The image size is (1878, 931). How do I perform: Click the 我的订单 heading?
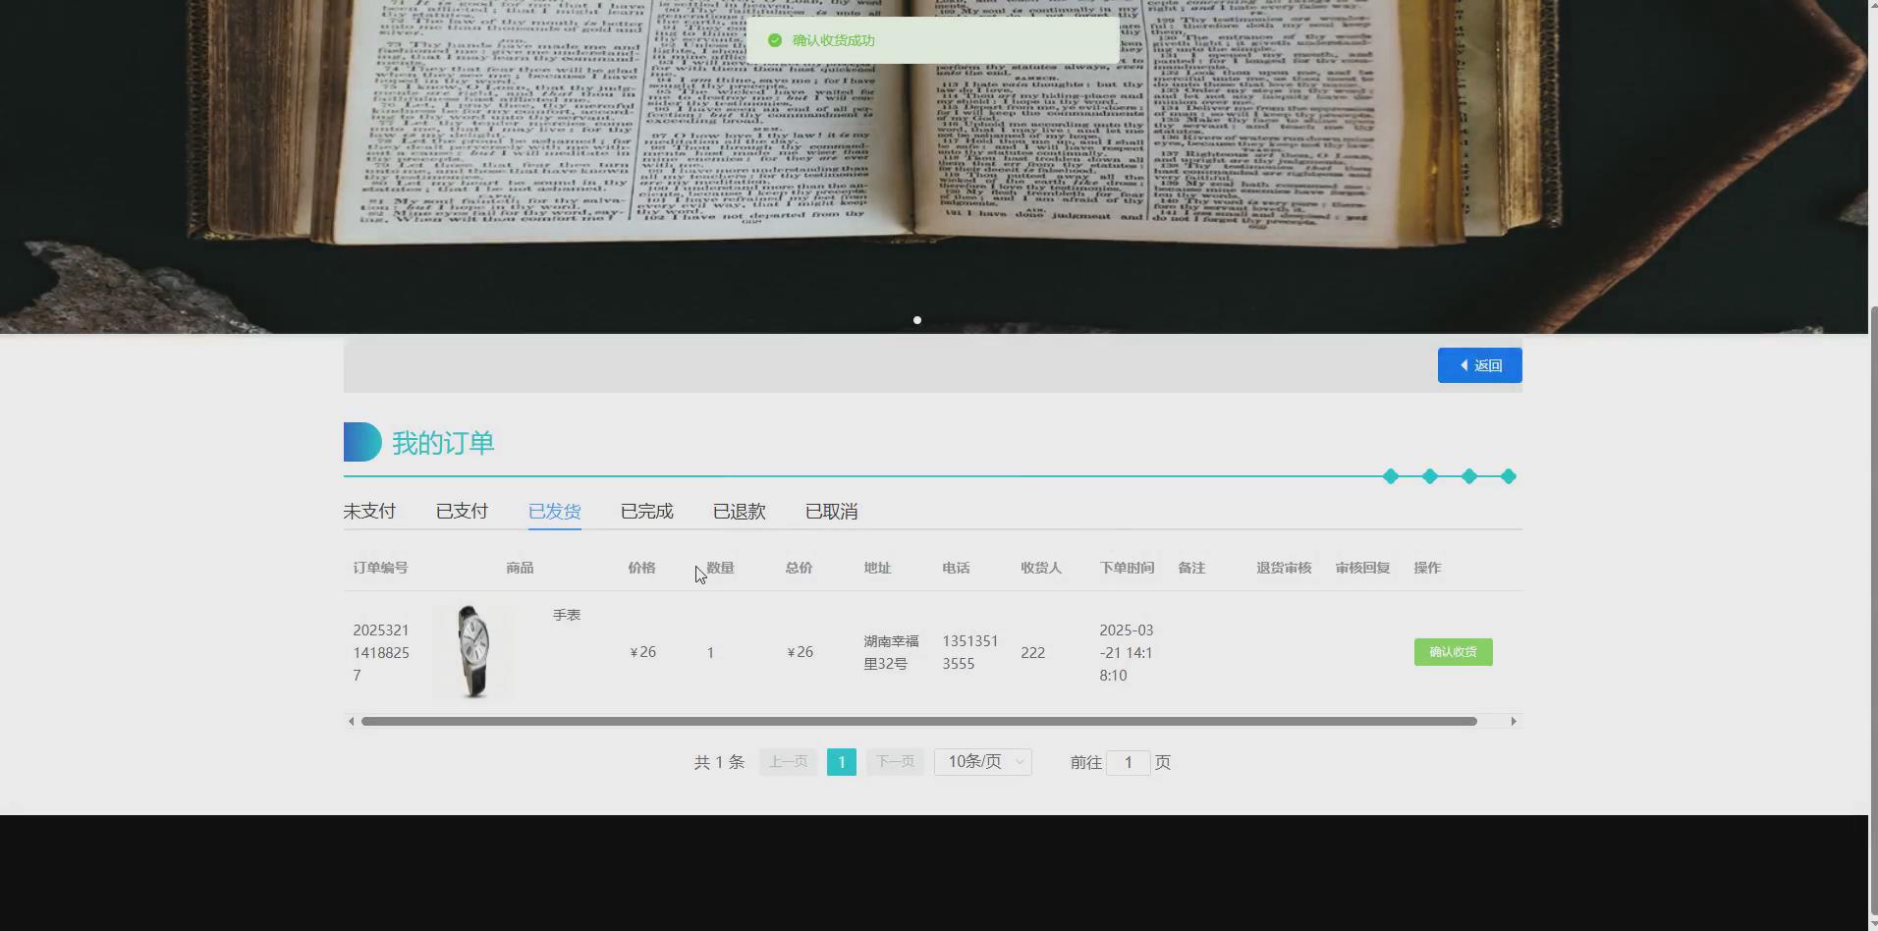[443, 443]
